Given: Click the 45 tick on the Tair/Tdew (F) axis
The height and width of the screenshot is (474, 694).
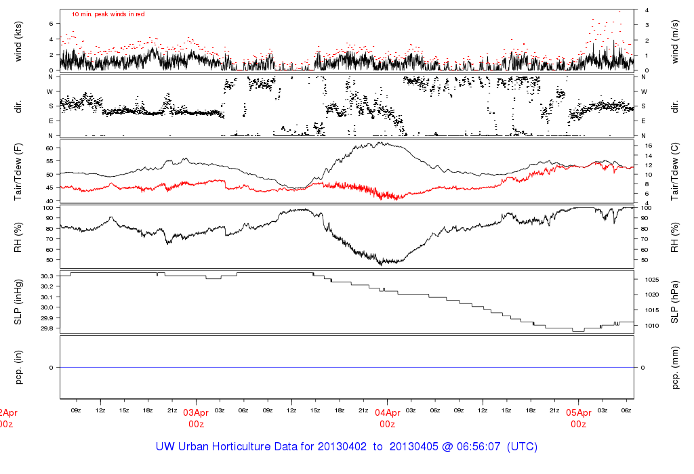Looking at the screenshot, I should click(x=49, y=188).
